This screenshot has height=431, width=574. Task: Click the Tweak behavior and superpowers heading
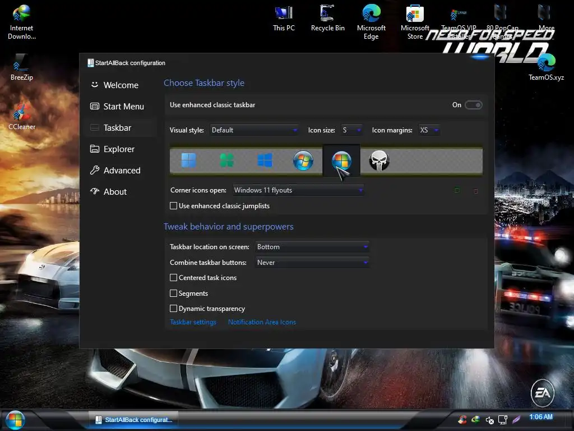[229, 227]
